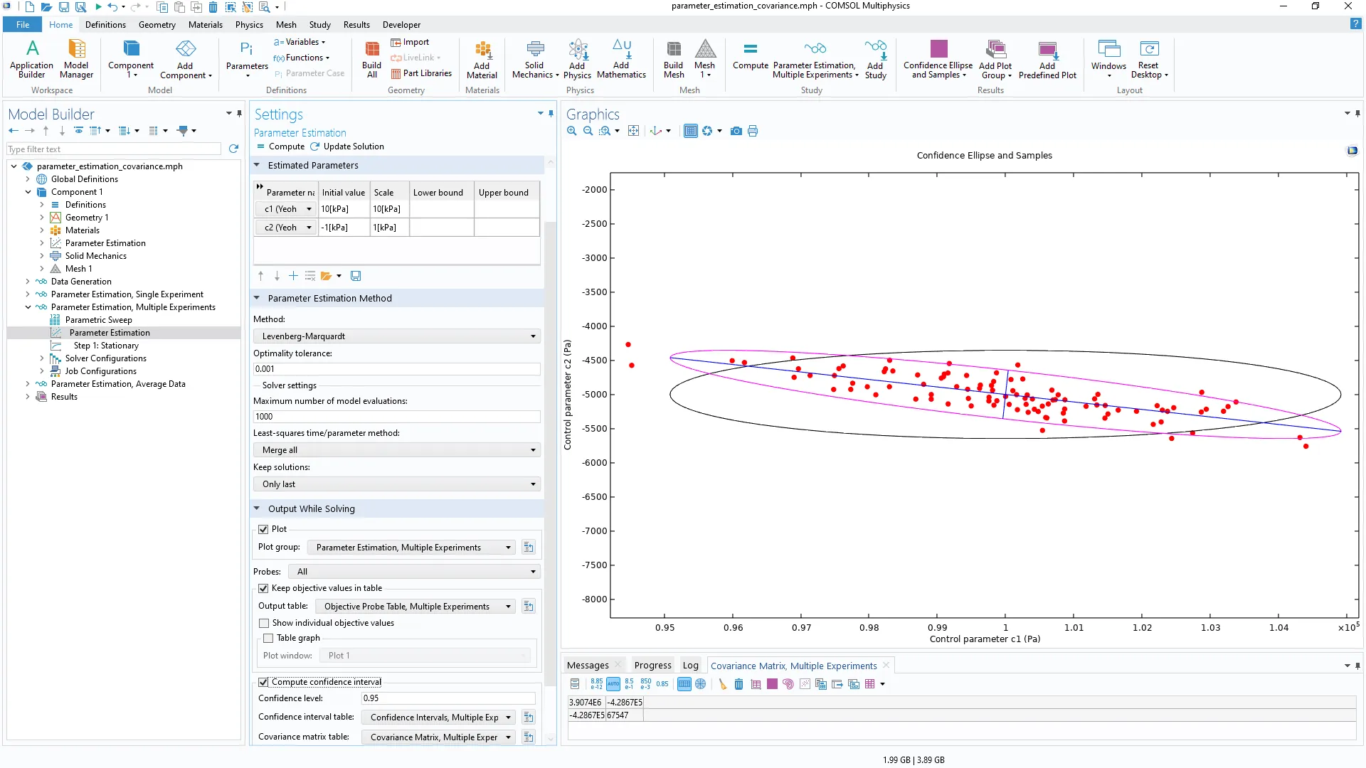Toggle Compute confidence interval checkbox
Image resolution: width=1366 pixels, height=768 pixels.
[x=264, y=682]
